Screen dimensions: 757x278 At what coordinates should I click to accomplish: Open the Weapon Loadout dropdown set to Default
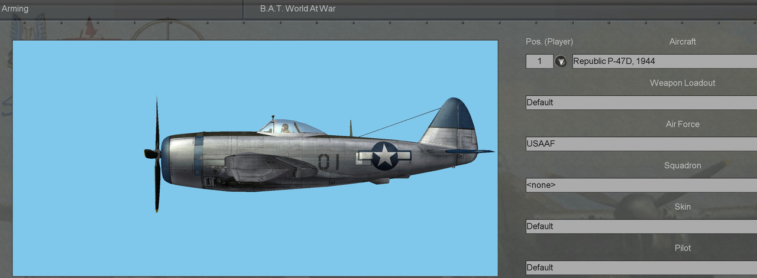(641, 103)
